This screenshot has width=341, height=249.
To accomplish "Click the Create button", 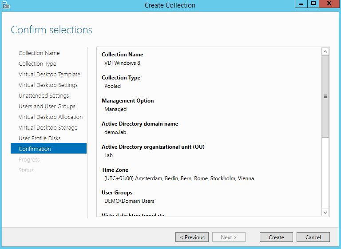I will pos(276,237).
